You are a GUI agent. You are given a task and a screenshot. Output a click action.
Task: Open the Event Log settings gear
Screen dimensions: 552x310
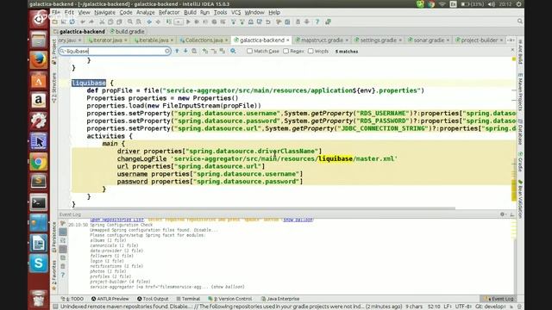502,214
